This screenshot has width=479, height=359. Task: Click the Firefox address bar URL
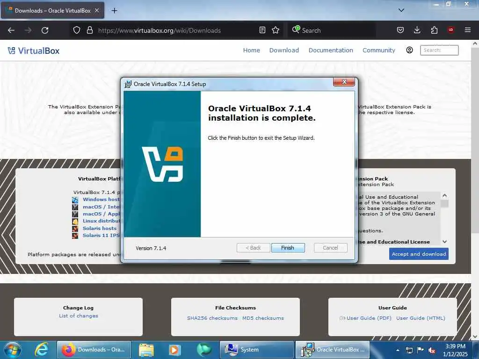159,30
